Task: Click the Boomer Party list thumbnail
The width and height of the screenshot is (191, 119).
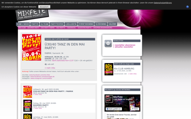Action: tap(28, 106)
